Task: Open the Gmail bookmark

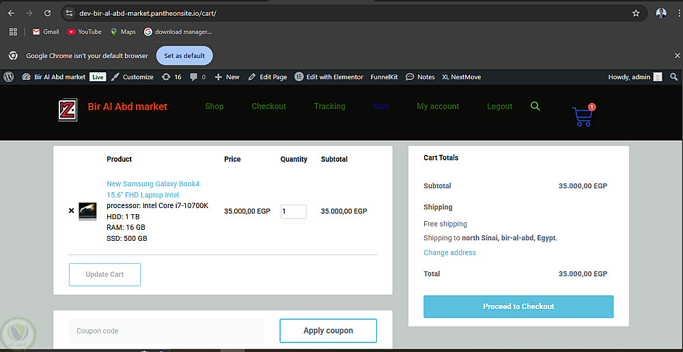Action: [x=46, y=32]
